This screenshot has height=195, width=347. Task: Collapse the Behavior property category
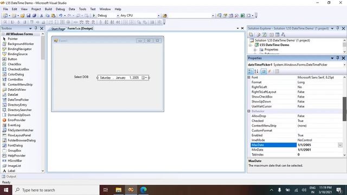(249, 111)
